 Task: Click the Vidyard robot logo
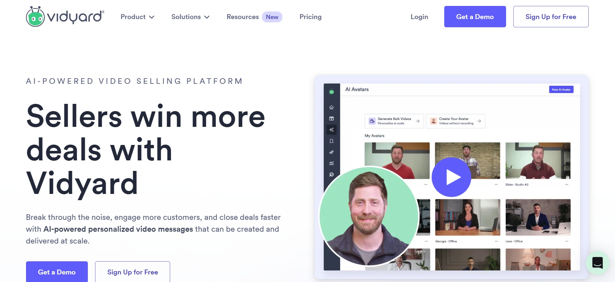35,16
